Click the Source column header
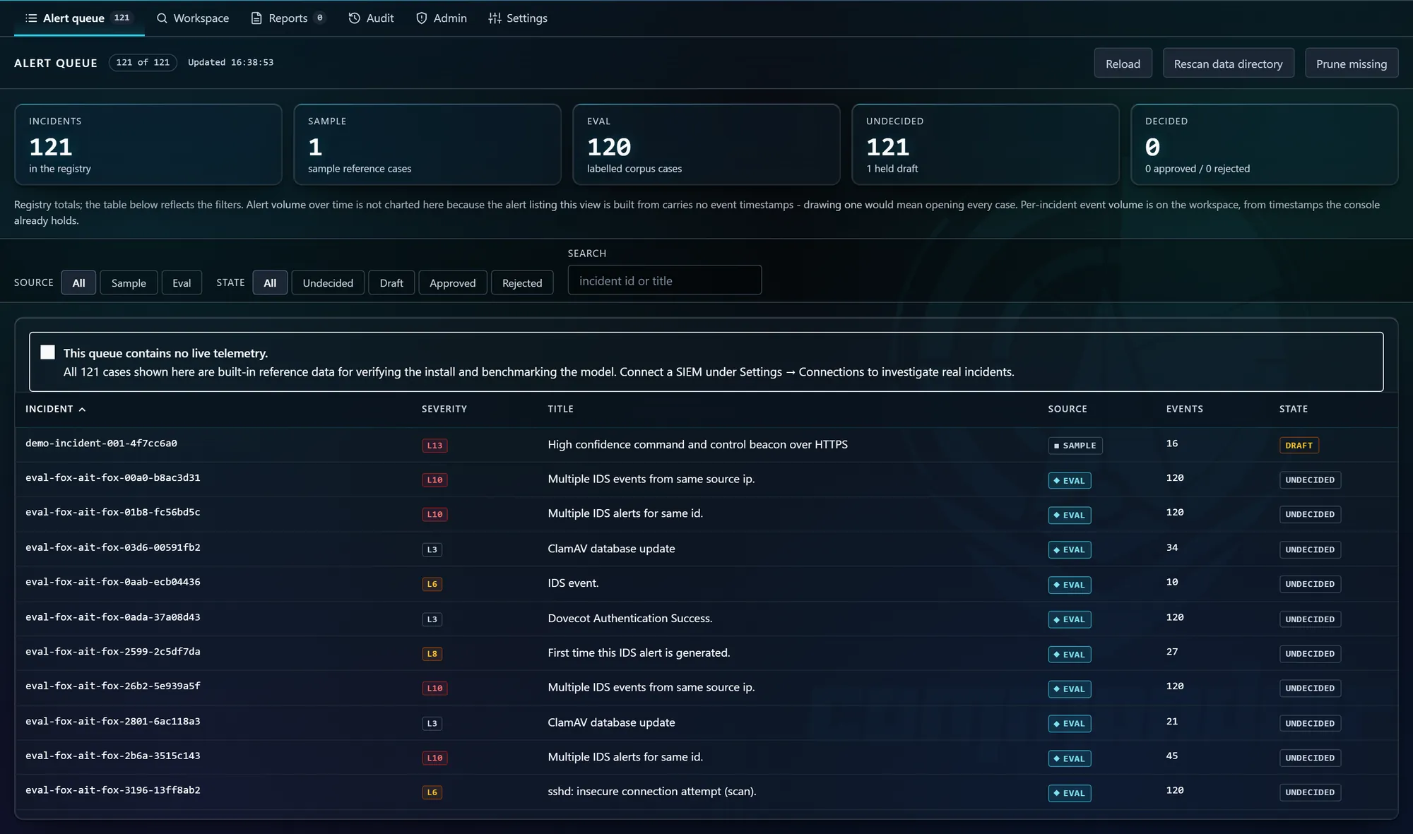The height and width of the screenshot is (834, 1413). 1067,409
